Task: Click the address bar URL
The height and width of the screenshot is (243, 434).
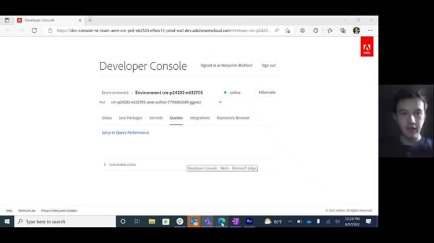Action: pyautogui.click(x=163, y=31)
